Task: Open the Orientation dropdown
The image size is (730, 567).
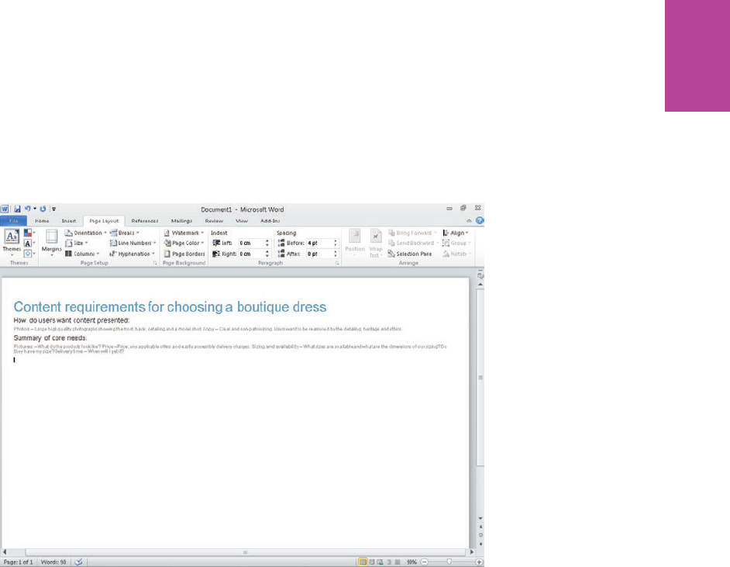Action: 86,233
